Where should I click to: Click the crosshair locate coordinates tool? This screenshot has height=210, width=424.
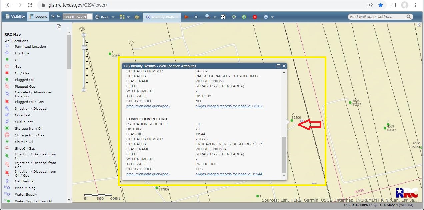point(196,17)
